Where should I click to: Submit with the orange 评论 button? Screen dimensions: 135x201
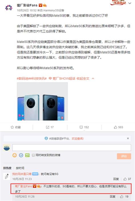(x=124, y=156)
